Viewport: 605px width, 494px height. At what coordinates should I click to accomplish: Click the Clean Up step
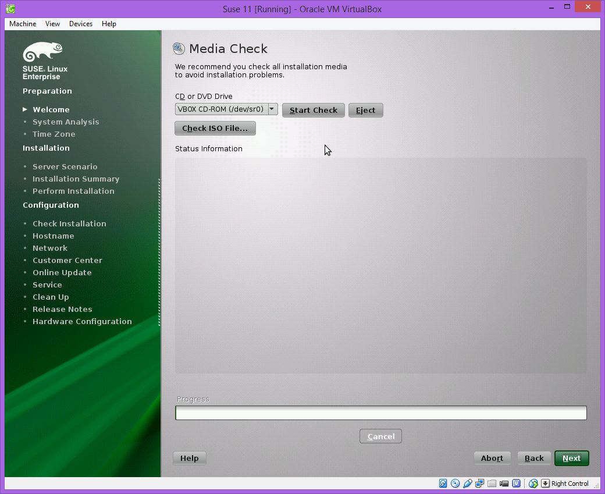[x=51, y=297]
